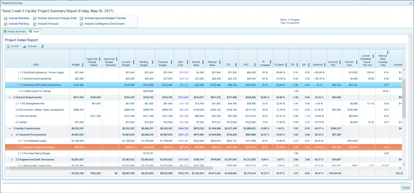Click the Close button
Viewport: 414px width, 193px height.
click(x=406, y=188)
